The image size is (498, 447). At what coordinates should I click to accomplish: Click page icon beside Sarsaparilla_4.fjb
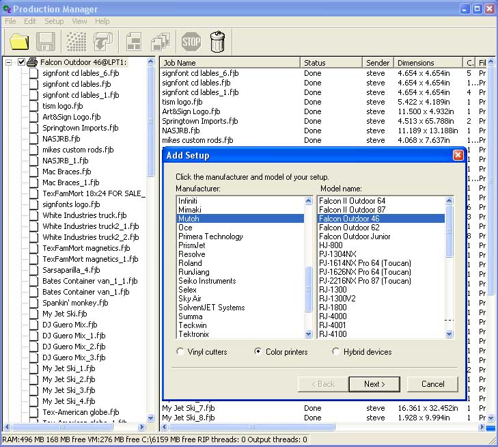click(x=33, y=270)
